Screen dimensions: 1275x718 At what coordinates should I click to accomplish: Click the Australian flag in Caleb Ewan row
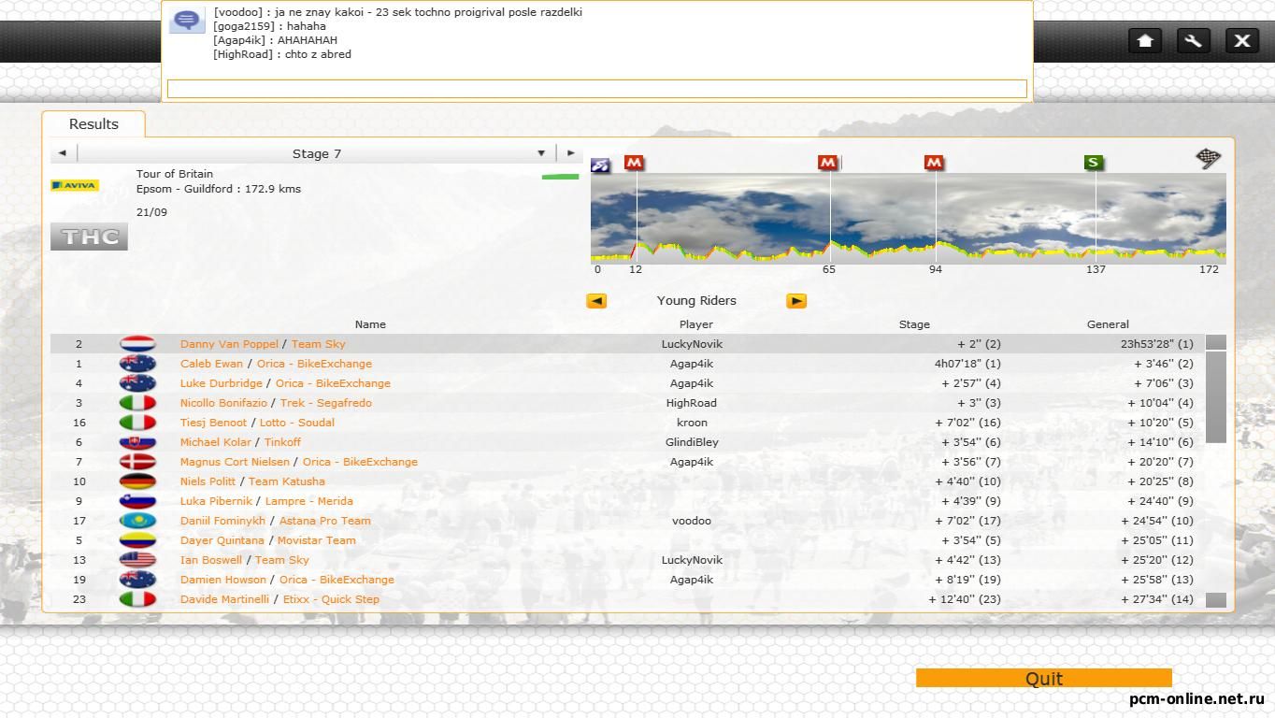(x=137, y=364)
